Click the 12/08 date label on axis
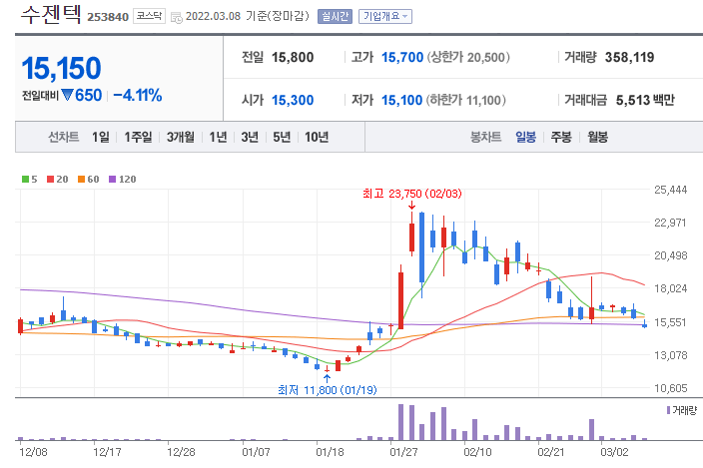Image resolution: width=703 pixels, height=468 pixels. 33,452
